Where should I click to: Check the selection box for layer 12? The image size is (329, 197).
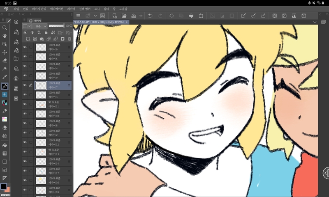(31, 142)
